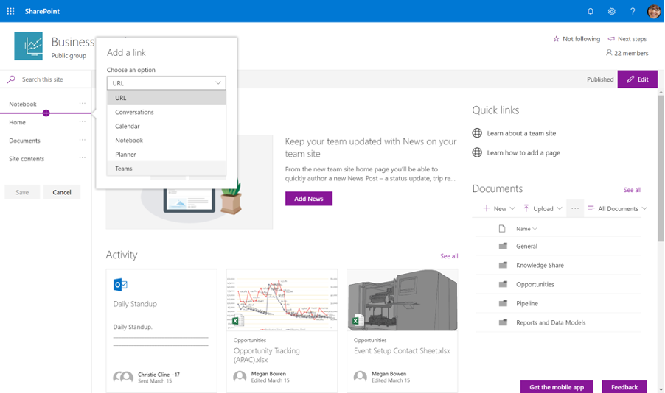Click the 22 members person icon
This screenshot has width=665, height=393.
(x=609, y=52)
